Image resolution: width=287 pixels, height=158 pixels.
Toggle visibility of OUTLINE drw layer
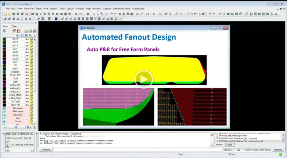coord(31,72)
